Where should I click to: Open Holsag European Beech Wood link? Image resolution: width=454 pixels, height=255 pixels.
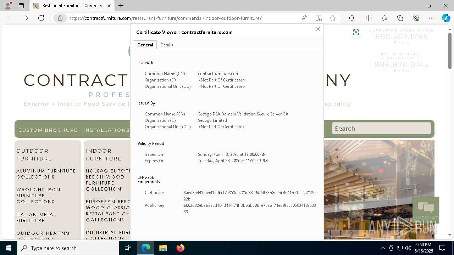[108, 180]
